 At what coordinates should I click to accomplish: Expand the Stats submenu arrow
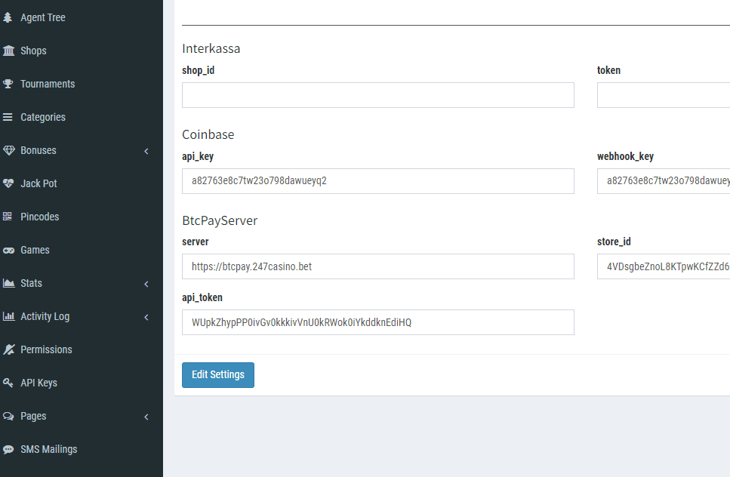point(146,284)
